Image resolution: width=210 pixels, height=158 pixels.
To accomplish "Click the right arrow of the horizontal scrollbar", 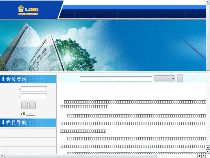I will (203, 156).
